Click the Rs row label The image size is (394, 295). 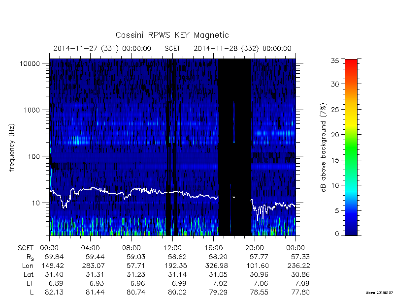coord(30,257)
